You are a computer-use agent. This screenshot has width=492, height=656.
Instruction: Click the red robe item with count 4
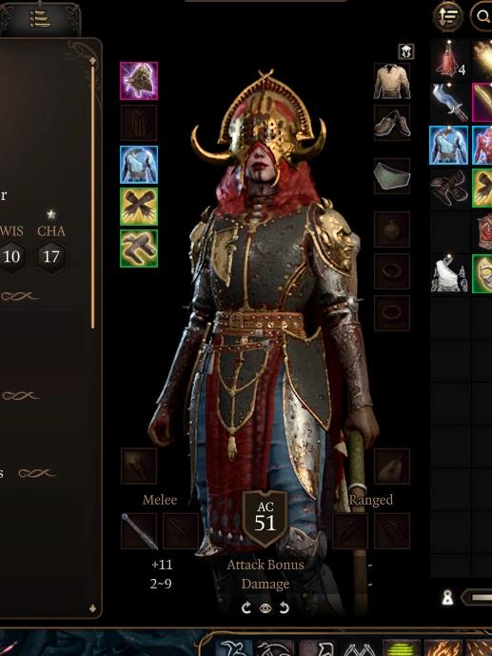pos(449,60)
